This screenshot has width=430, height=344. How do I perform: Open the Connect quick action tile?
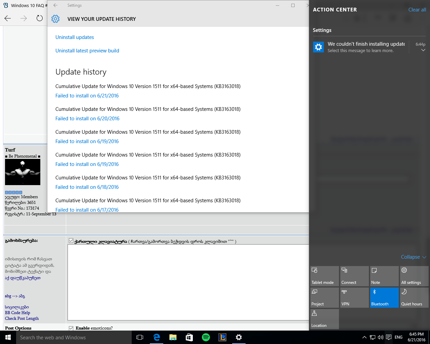[354, 276]
